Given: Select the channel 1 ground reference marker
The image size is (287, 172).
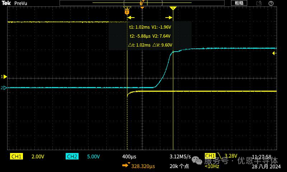Looking at the screenshot, I should click(x=5, y=77).
